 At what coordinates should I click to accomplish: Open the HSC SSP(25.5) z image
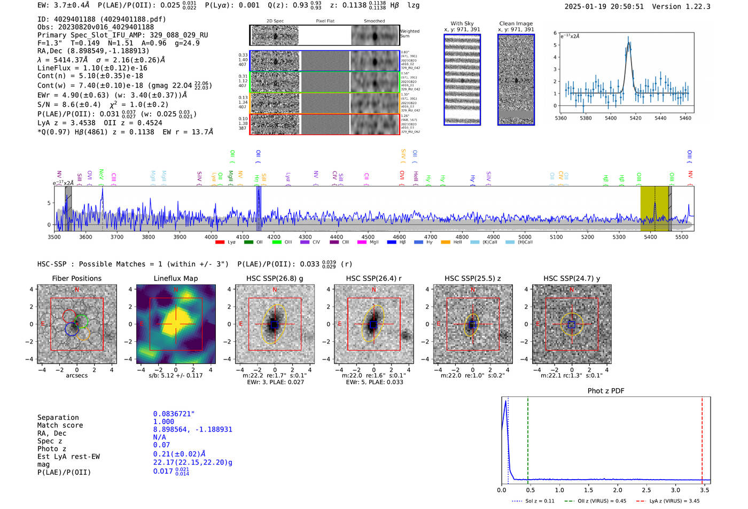(473, 324)
